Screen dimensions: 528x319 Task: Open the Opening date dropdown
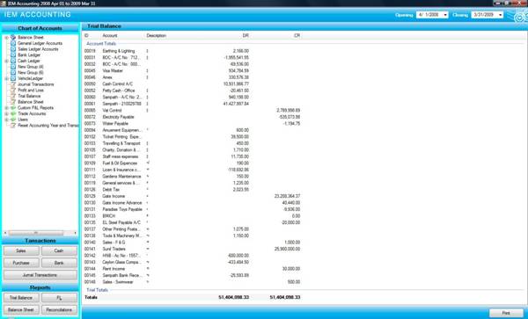[445, 15]
